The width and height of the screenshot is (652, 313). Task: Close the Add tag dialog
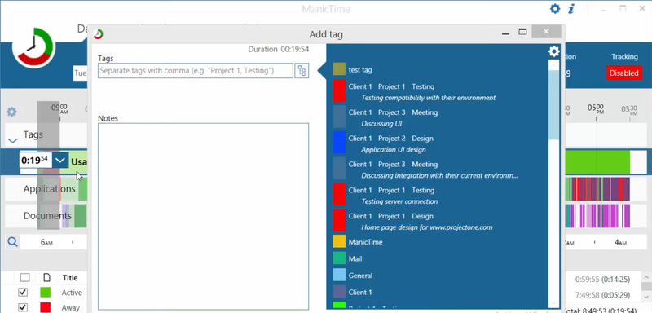pos(546,32)
